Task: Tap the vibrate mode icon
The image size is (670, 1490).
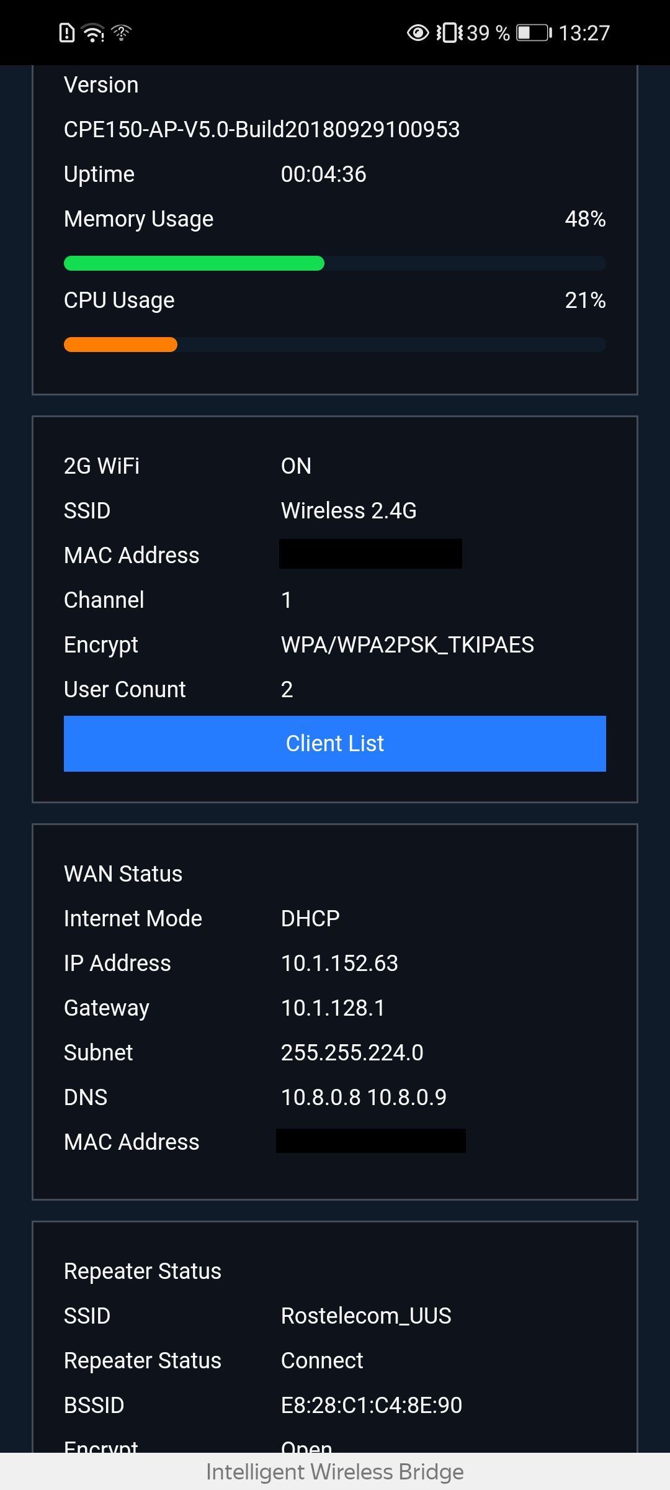Action: tap(449, 32)
